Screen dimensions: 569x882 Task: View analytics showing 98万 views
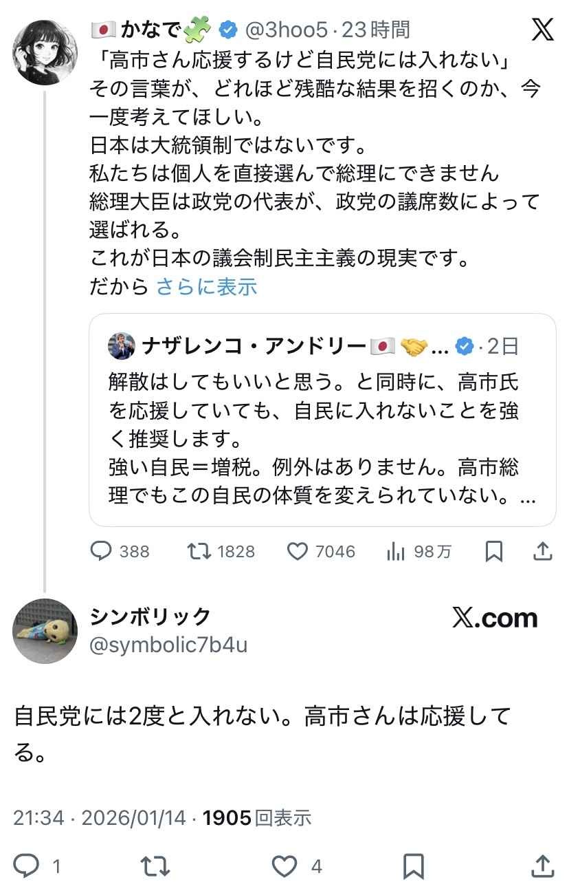[396, 551]
